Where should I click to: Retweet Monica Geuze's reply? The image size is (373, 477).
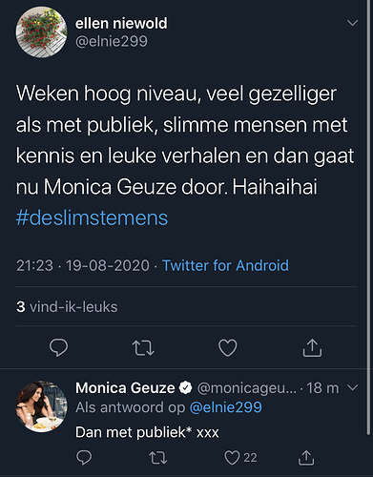pos(158,458)
